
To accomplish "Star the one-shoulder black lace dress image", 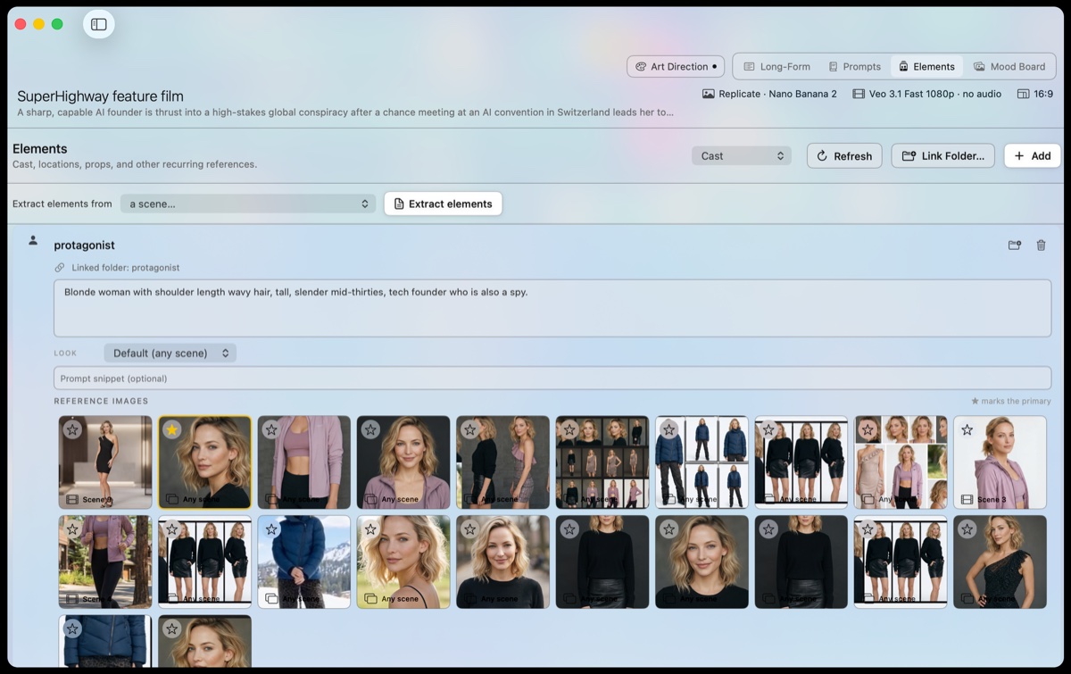I will click(967, 529).
